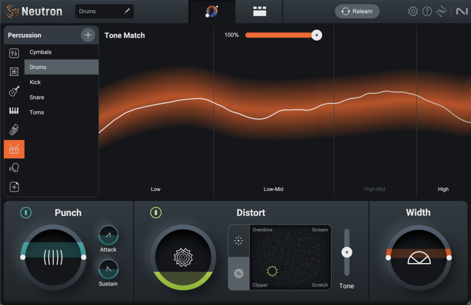This screenshot has height=305, width=471.
Task: Click the Distort Tone vertical slider handle
Action: coord(347,252)
